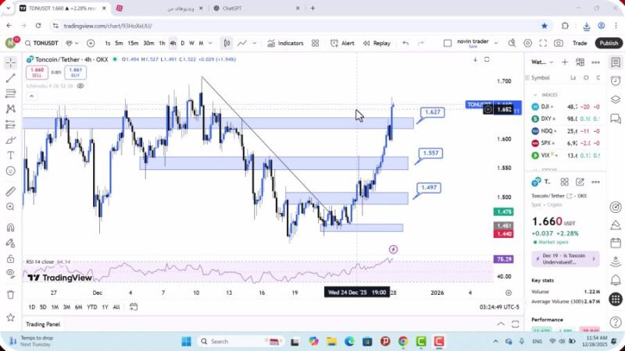Click the Publish button
Image resolution: width=625 pixels, height=351 pixels.
tap(608, 44)
